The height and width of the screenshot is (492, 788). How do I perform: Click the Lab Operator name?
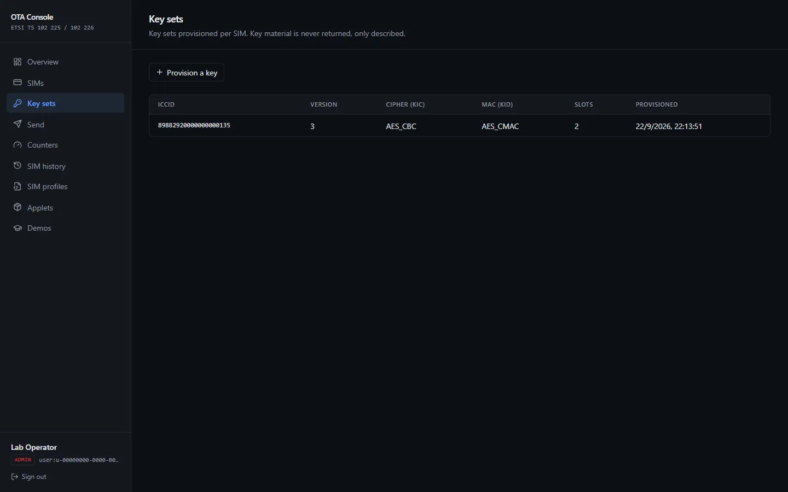(34, 447)
